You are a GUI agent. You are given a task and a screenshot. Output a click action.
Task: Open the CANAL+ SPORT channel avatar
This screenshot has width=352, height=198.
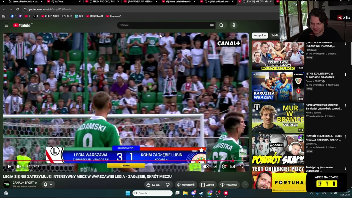[7, 184]
